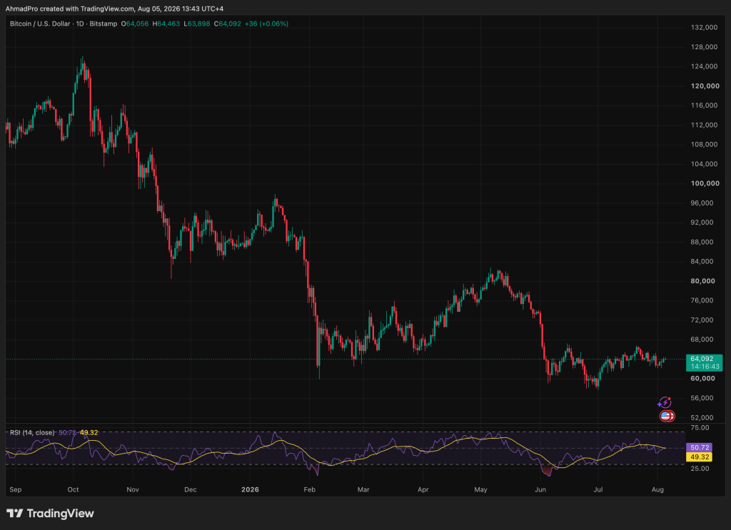The image size is (731, 530).
Task: Click the Mar label on time axis
Action: coord(363,489)
